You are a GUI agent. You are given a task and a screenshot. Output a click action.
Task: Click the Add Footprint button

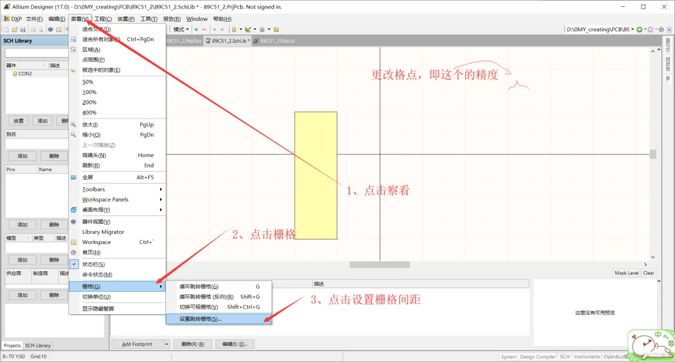[137, 344]
